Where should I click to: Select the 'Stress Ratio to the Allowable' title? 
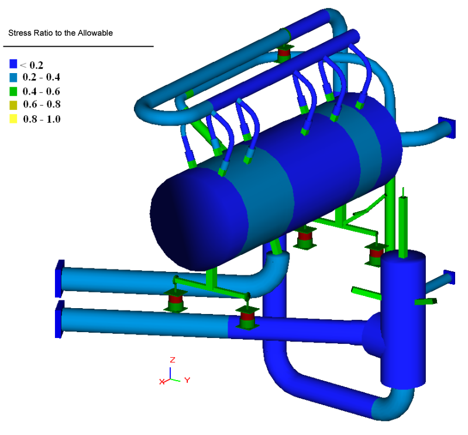coord(61,33)
